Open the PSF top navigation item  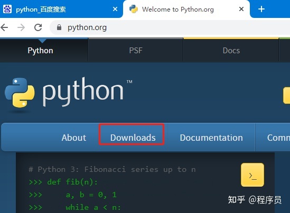(136, 51)
